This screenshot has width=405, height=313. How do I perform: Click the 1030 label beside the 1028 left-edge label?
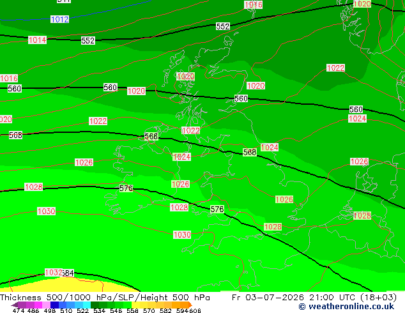(46, 211)
